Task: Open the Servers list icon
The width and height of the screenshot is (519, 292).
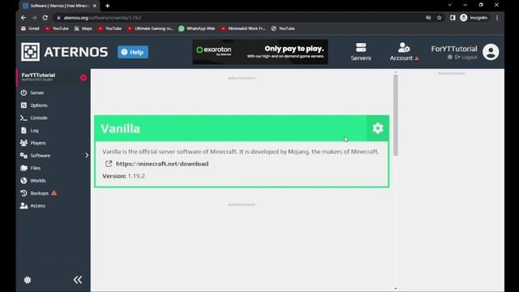Action: (361, 48)
